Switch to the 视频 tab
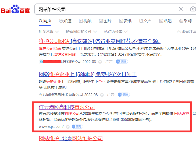 tap(85, 21)
